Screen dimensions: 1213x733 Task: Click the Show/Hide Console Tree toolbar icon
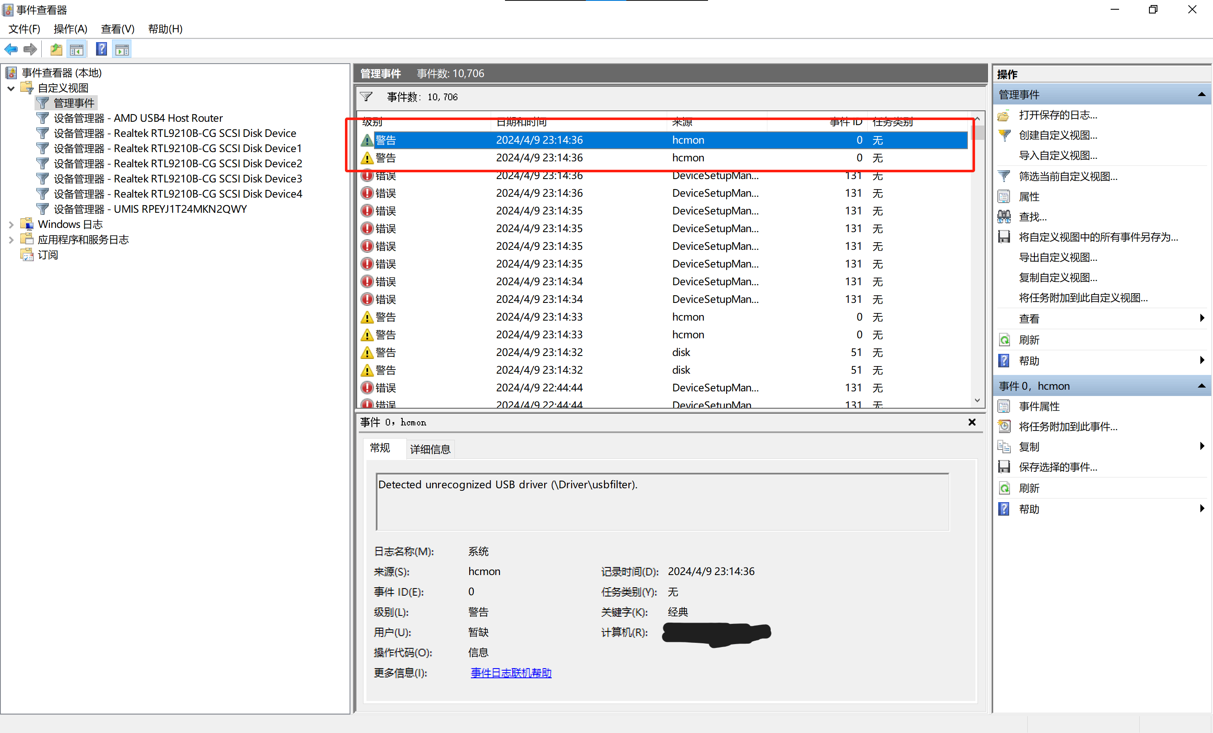click(77, 49)
